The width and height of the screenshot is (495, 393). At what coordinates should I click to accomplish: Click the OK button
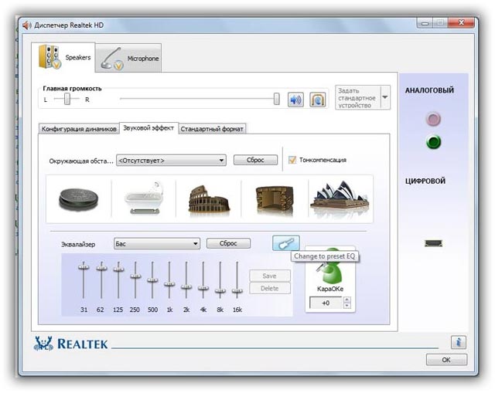(x=446, y=360)
